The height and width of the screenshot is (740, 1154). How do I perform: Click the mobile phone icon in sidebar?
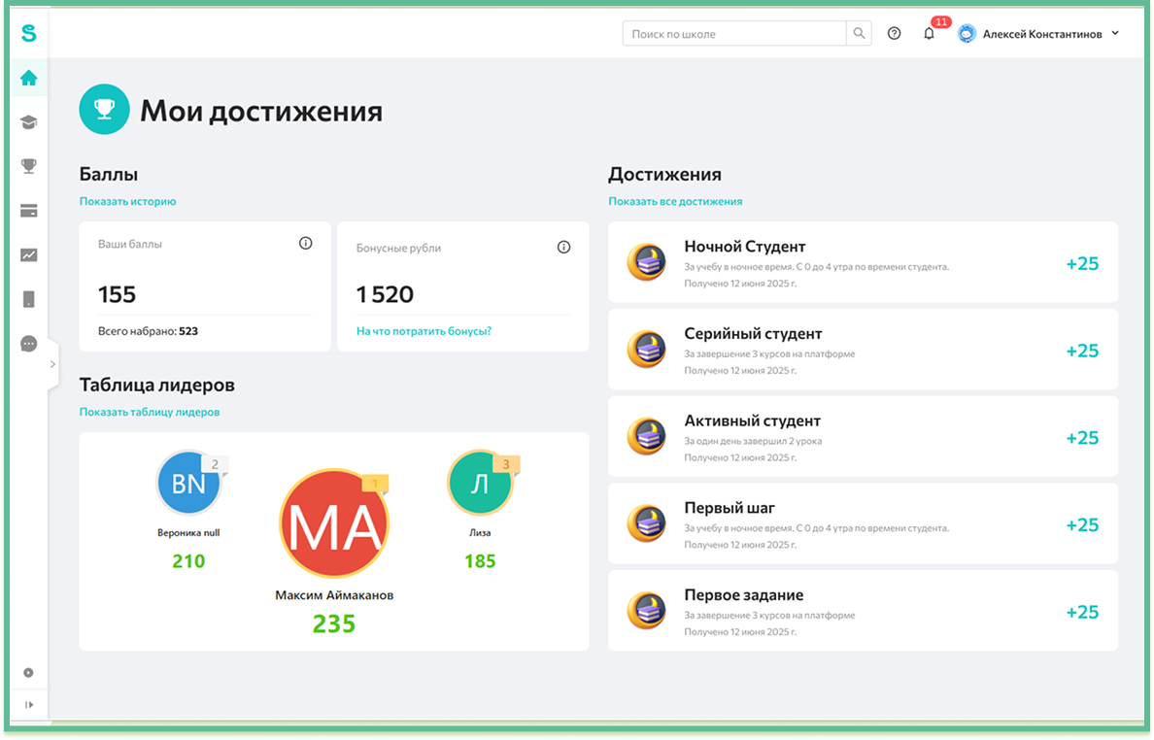tap(28, 299)
